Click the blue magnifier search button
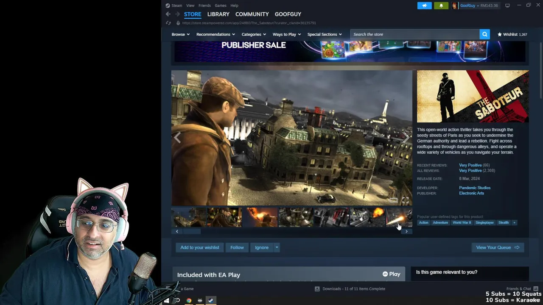Viewport: 543px width, 305px height. [x=484, y=34]
